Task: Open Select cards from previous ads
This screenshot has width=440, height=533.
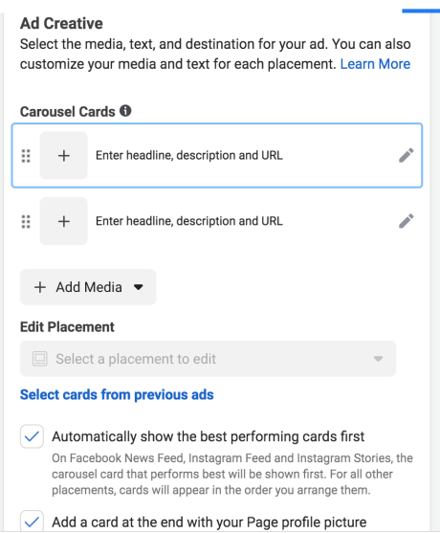Action: [x=117, y=394]
